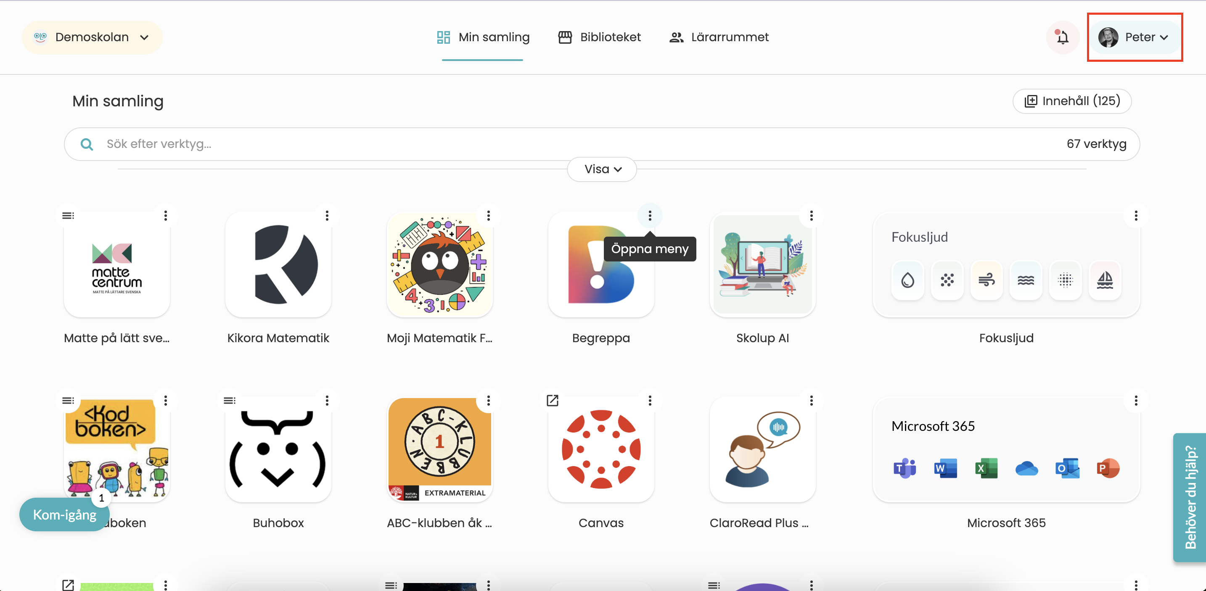Expand the Visa filter dropdown

[602, 169]
